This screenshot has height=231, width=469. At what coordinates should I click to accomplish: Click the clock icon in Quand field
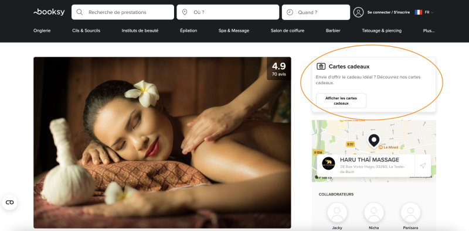tap(290, 12)
